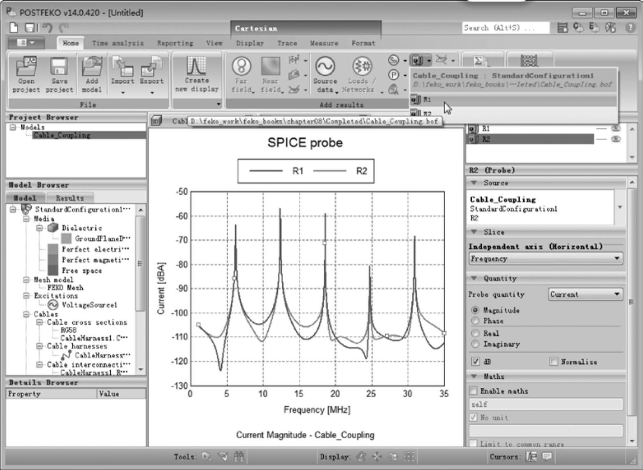Click the cursors annotation icon in status bar
The width and height of the screenshot is (643, 470).
pyautogui.click(x=547, y=456)
